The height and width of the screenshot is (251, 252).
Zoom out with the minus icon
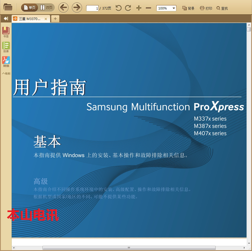click(x=148, y=8)
